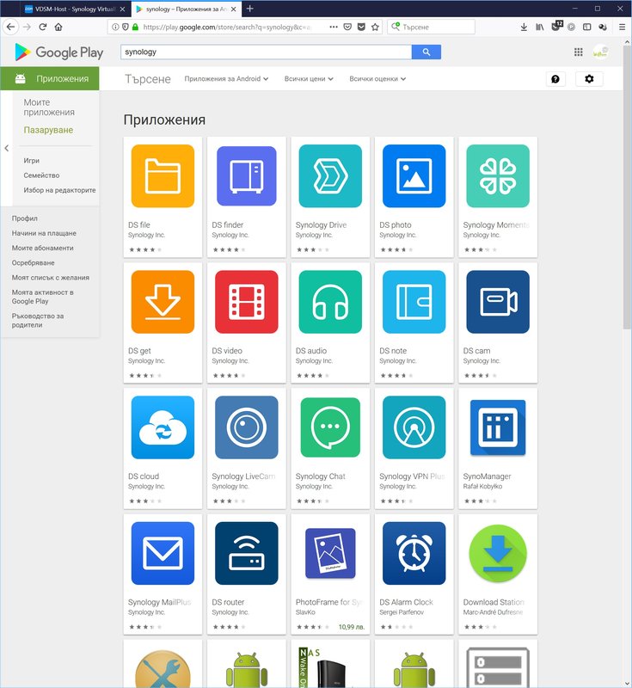Select the Приложения category tab

click(50, 78)
